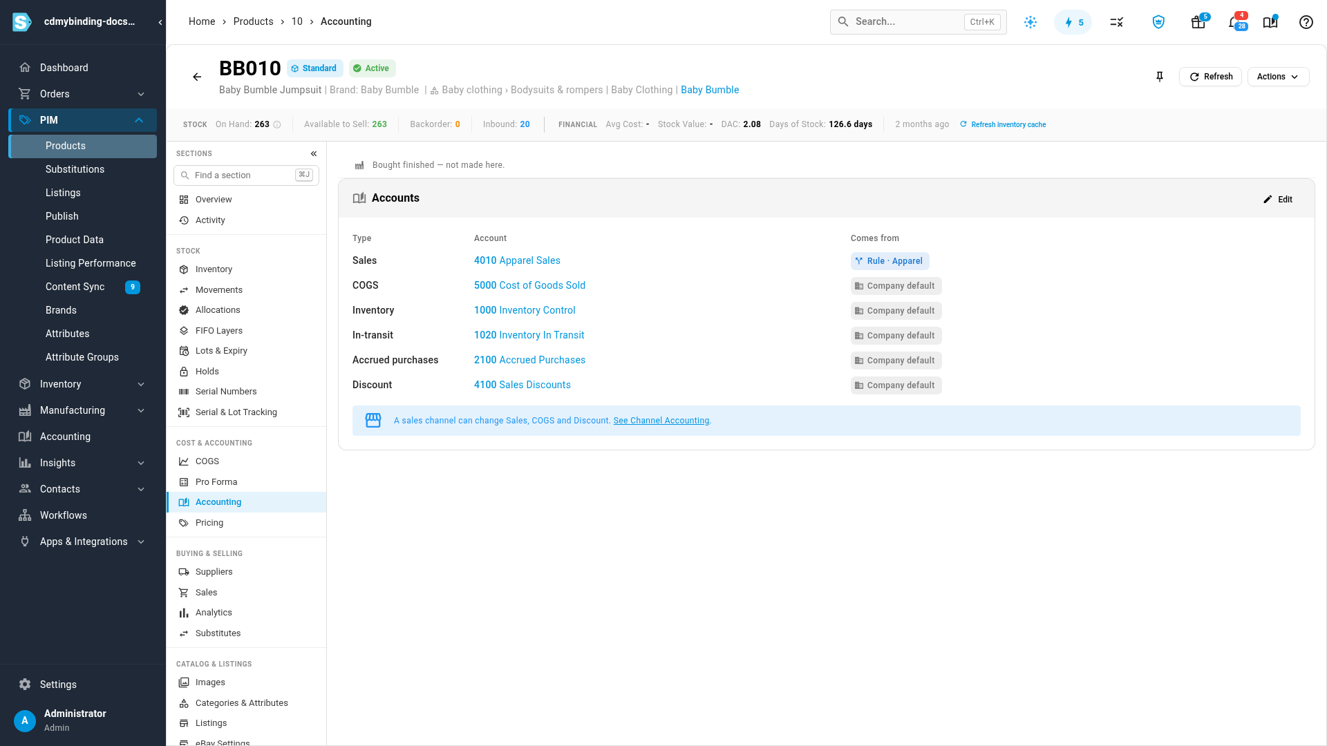
Task: Open the lightning bolt counter showing 5
Action: (x=1073, y=22)
